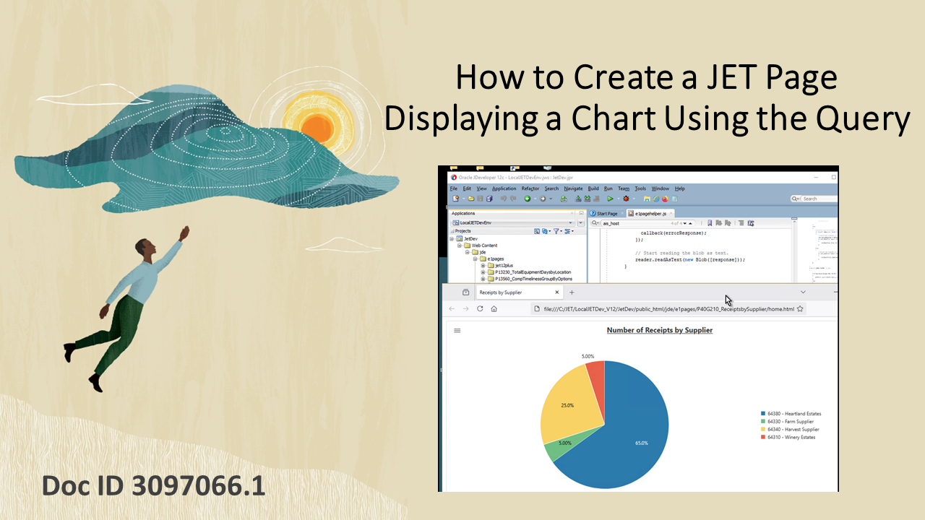The width and height of the screenshot is (925, 520).
Task: Click the browser Home icon
Action: pyautogui.click(x=494, y=308)
